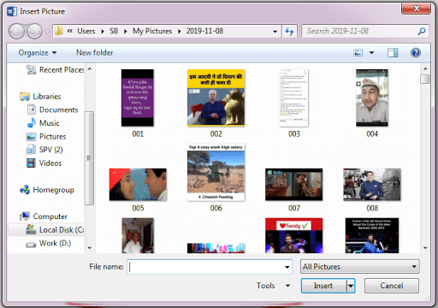The width and height of the screenshot is (438, 308).
Task: Click the magnifier search icon
Action: (x=422, y=31)
